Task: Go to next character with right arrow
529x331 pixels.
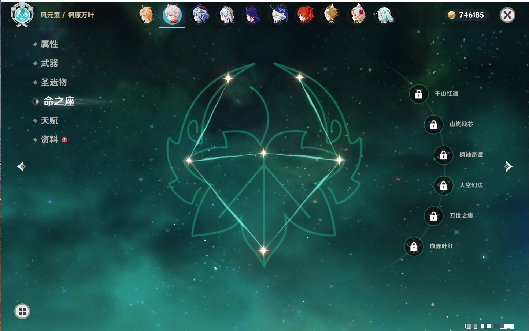Action: tap(508, 166)
